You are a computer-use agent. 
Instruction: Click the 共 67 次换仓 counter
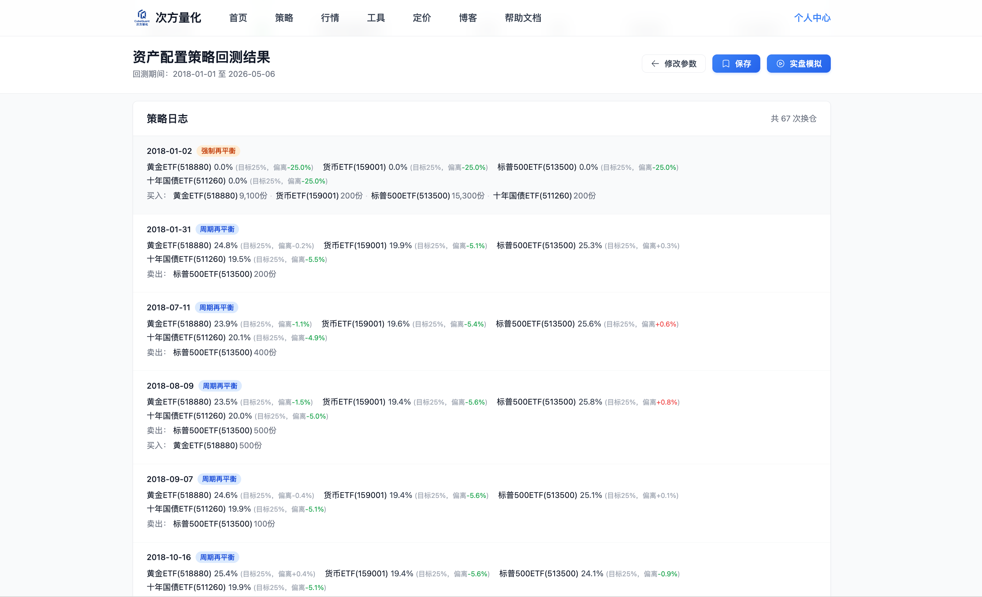pyautogui.click(x=793, y=119)
